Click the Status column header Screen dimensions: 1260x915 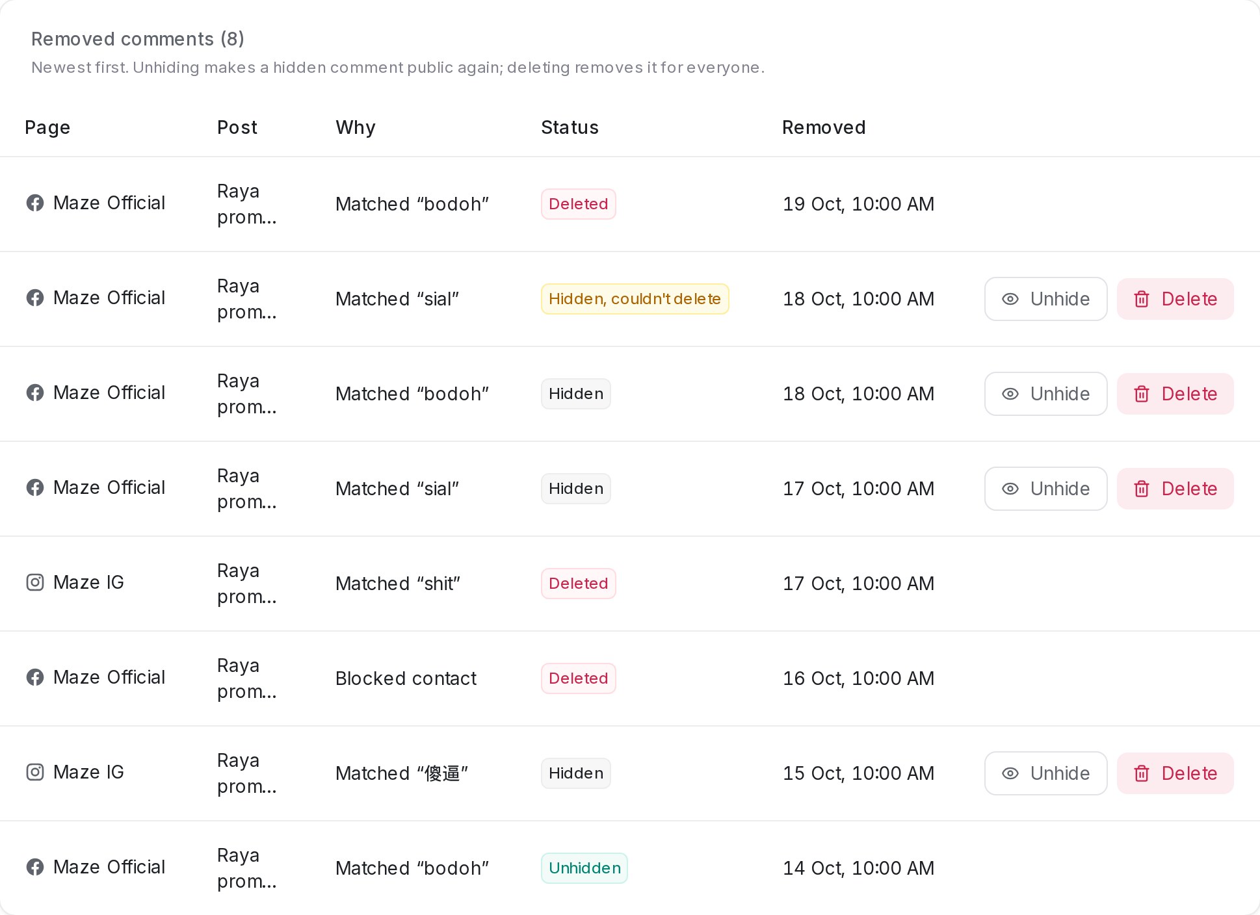(570, 127)
